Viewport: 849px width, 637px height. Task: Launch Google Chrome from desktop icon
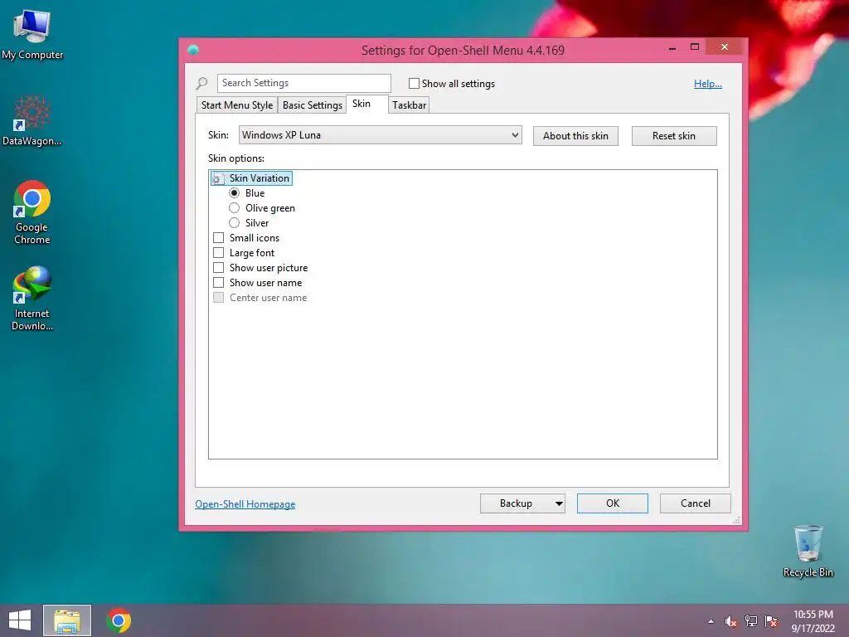(x=32, y=212)
